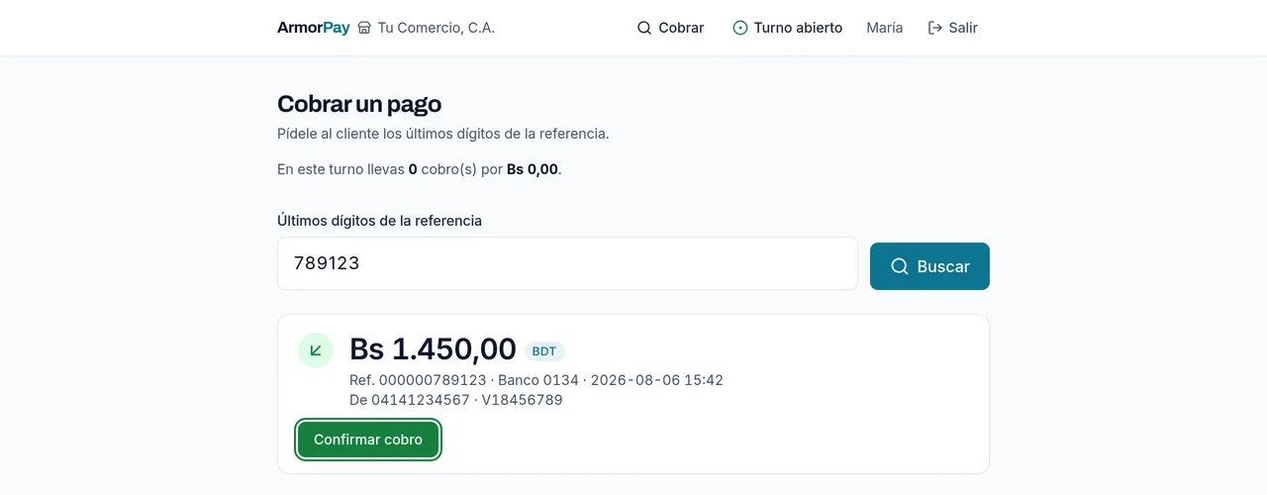The height and width of the screenshot is (495, 1267).
Task: Click the Salir logout arrow icon
Action: [934, 28]
